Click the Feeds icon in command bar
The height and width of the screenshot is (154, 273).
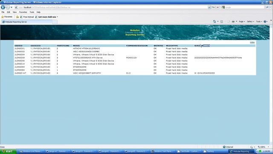222,21
